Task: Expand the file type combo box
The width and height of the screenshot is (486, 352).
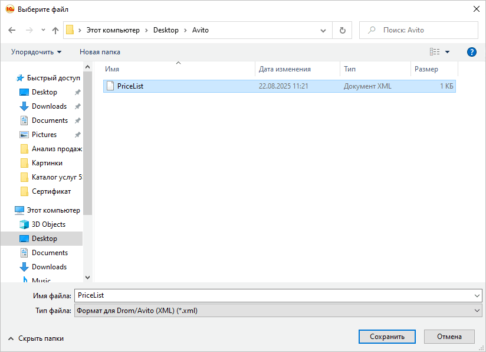Action: [x=477, y=311]
